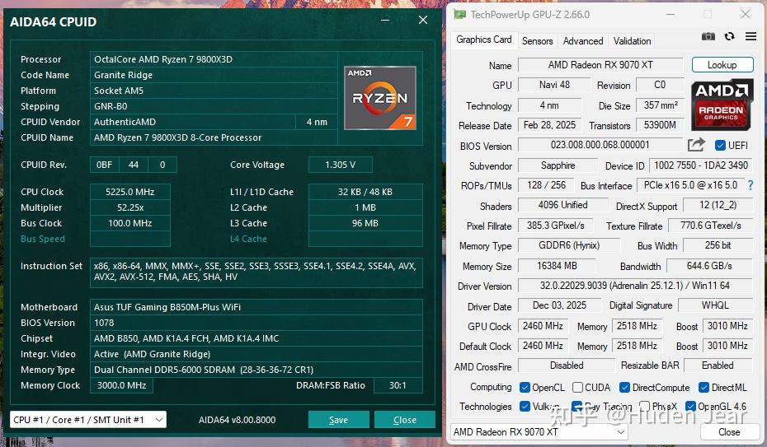Toggle the CUDA checkbox
This screenshot has width=767, height=447.
pos(577,388)
